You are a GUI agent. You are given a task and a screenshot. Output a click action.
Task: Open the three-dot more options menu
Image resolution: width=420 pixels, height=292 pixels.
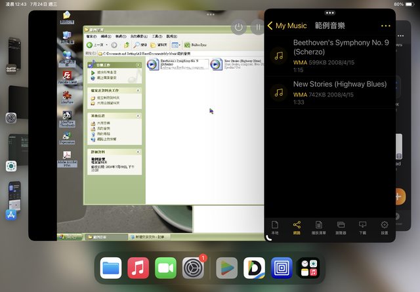(385, 26)
